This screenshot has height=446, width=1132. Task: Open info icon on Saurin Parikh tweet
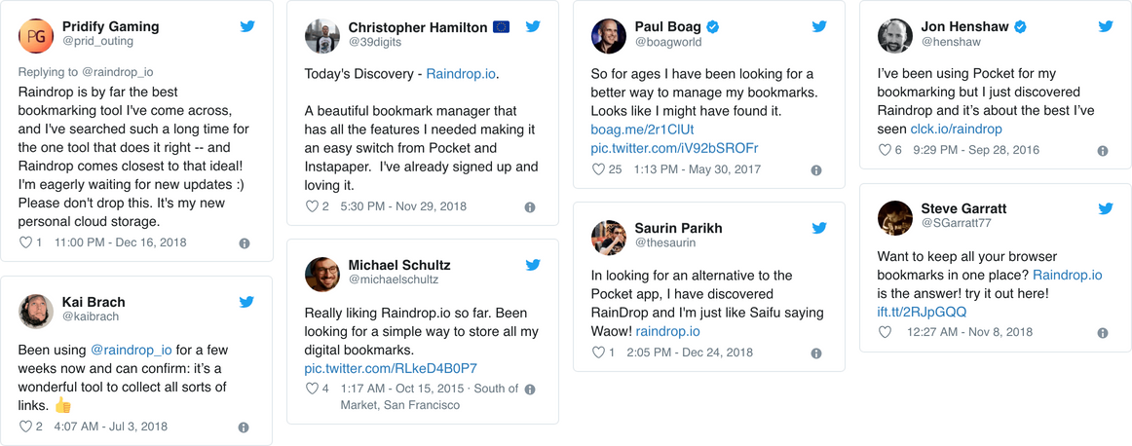(816, 353)
